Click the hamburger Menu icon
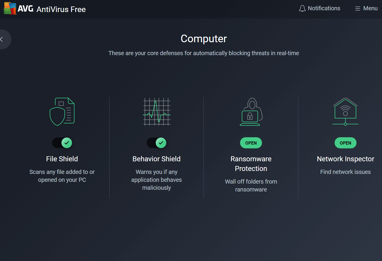 (357, 9)
